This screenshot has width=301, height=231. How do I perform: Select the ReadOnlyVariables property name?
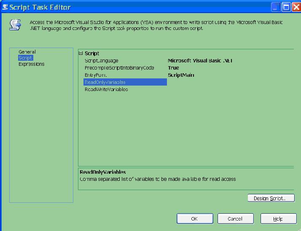125,82
